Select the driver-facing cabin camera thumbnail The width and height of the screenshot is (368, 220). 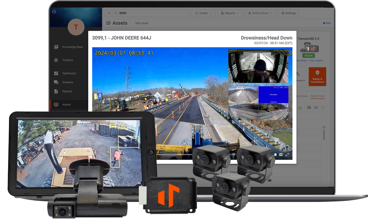(258, 66)
